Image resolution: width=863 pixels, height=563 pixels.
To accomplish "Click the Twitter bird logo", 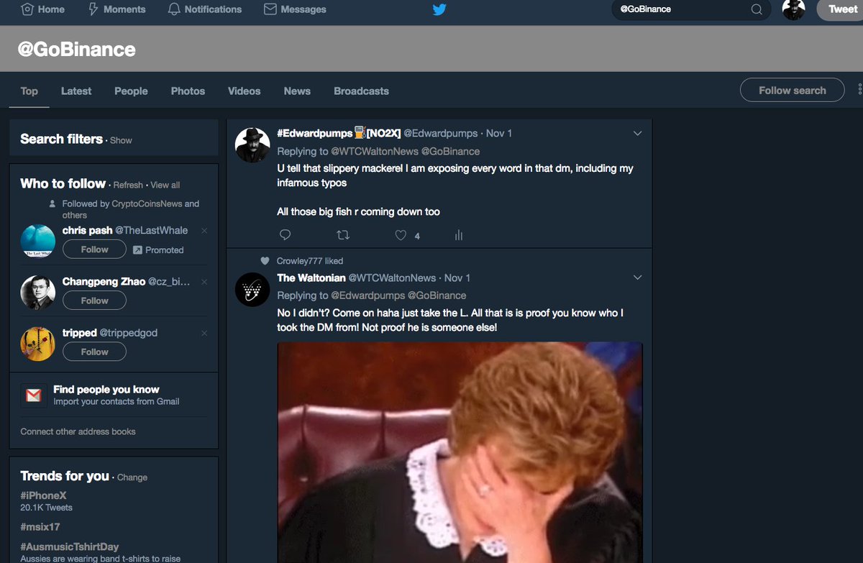I will pos(439,9).
